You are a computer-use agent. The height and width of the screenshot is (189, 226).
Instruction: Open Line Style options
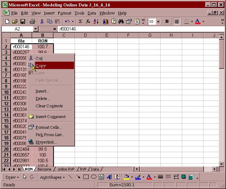[x=160, y=177]
